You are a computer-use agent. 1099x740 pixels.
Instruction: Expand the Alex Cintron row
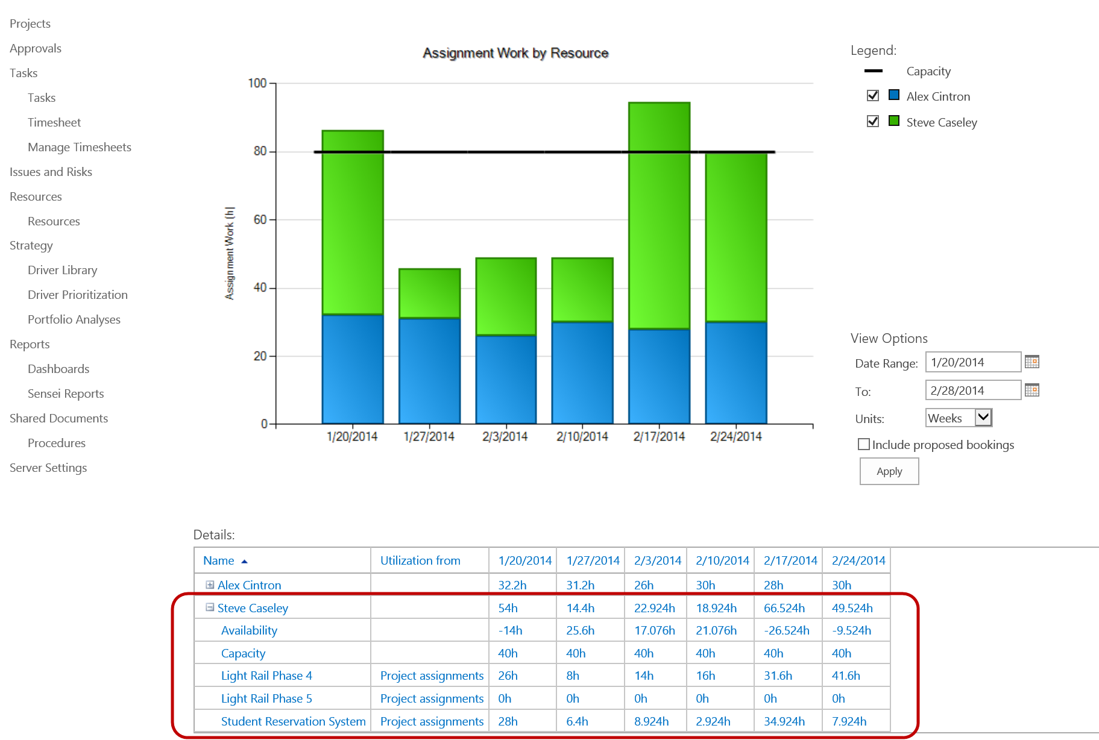[x=210, y=585]
